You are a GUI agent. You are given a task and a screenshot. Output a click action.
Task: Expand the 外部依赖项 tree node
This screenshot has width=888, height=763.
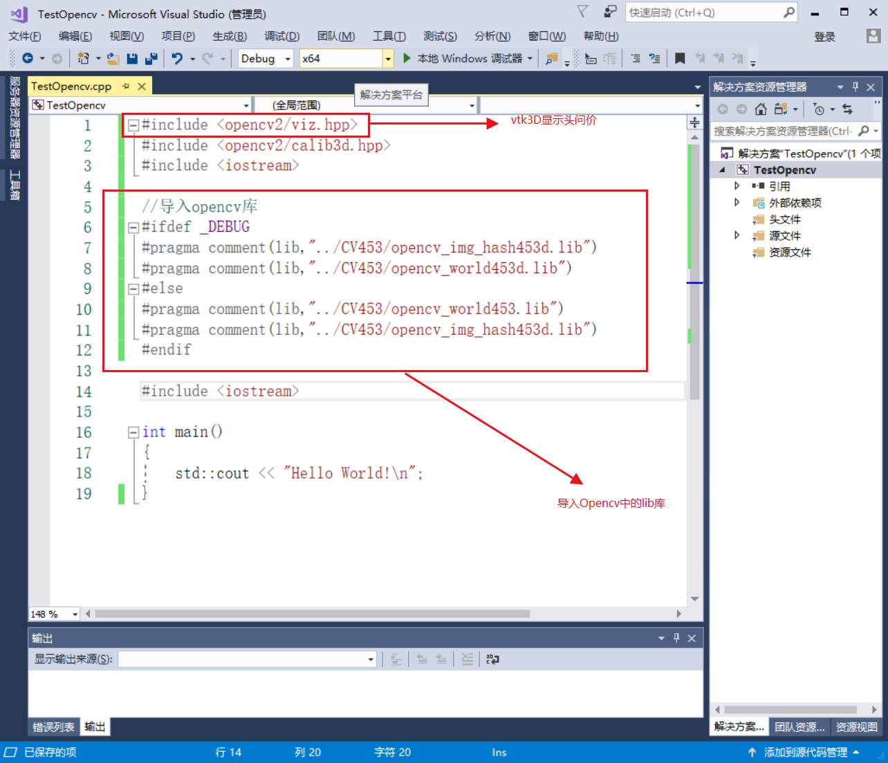coord(737,202)
